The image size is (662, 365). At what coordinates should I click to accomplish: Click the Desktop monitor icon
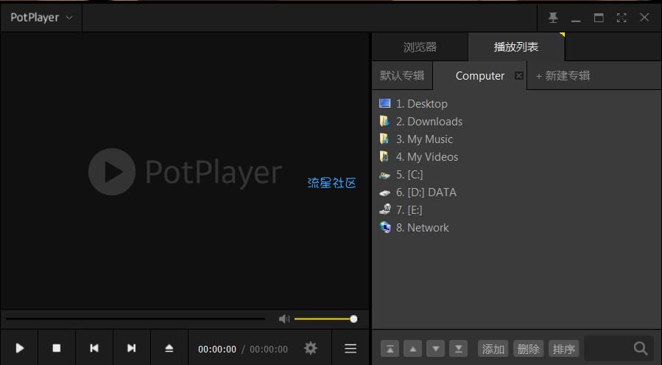pyautogui.click(x=384, y=103)
